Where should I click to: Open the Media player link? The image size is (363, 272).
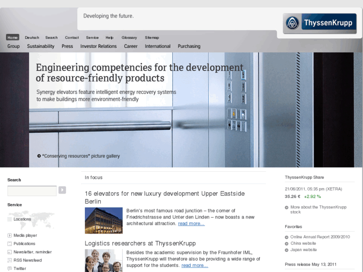[x=25, y=236]
